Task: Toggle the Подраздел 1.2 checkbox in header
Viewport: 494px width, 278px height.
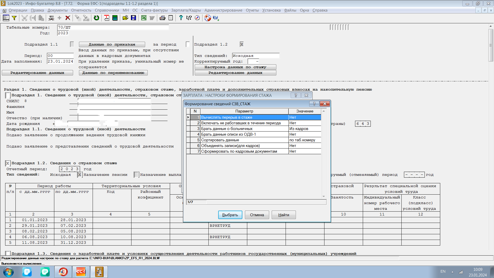Action: click(242, 44)
